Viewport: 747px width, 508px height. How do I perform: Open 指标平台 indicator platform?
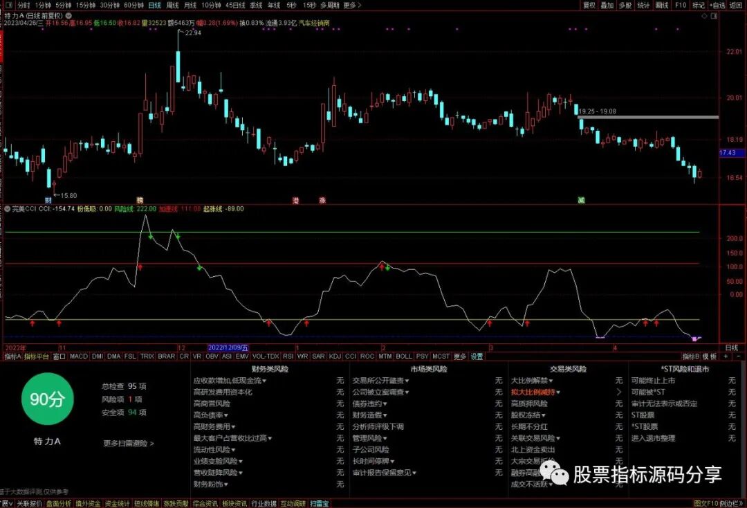coord(37,356)
